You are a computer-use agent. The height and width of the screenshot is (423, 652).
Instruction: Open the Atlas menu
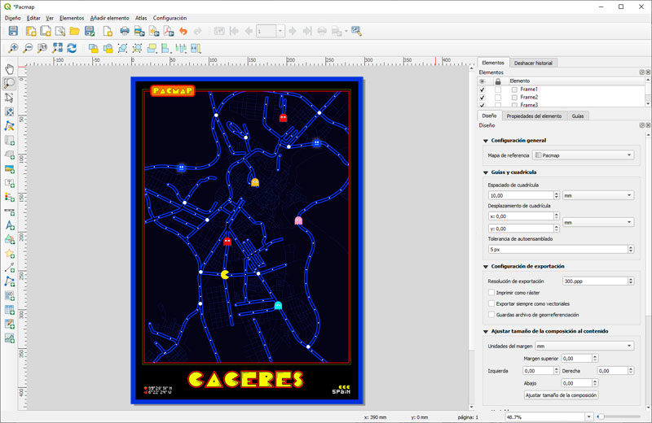tap(141, 18)
